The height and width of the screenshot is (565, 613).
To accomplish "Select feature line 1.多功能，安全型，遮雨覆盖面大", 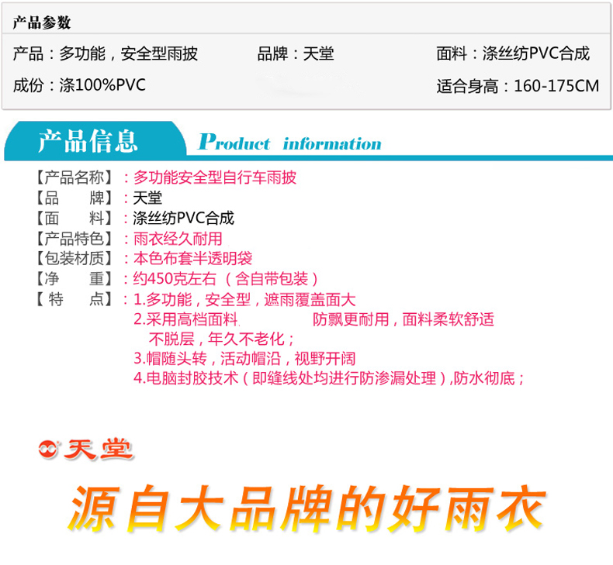I will point(244,299).
